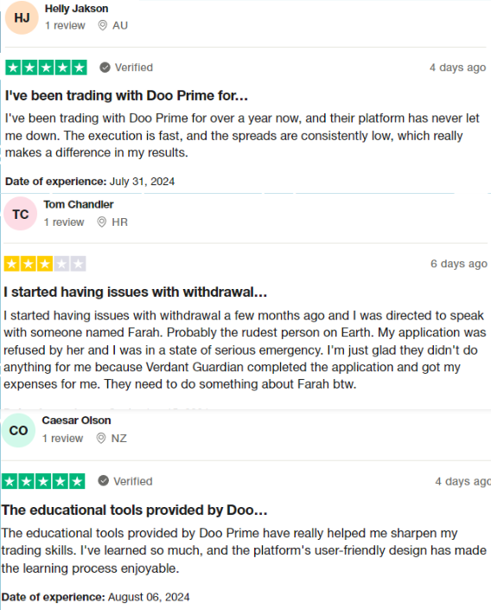491x610 pixels.
Task: Click "1 review" under Tom Chandler
Action: click(64, 222)
